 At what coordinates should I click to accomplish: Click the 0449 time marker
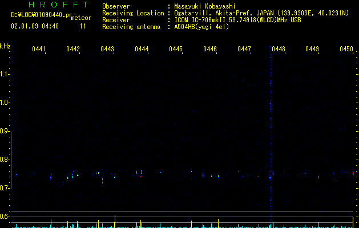point(312,49)
